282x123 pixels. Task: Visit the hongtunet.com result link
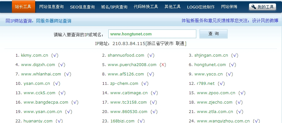[210, 65]
